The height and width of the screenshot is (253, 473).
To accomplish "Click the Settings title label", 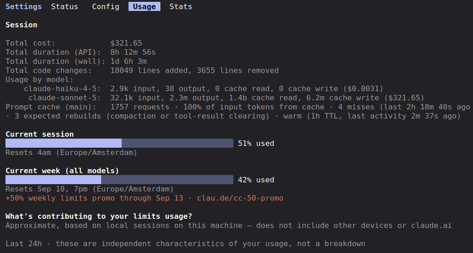I will tap(24, 6).
